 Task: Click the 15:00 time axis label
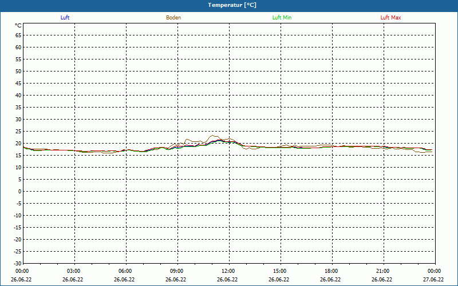tap(279, 271)
